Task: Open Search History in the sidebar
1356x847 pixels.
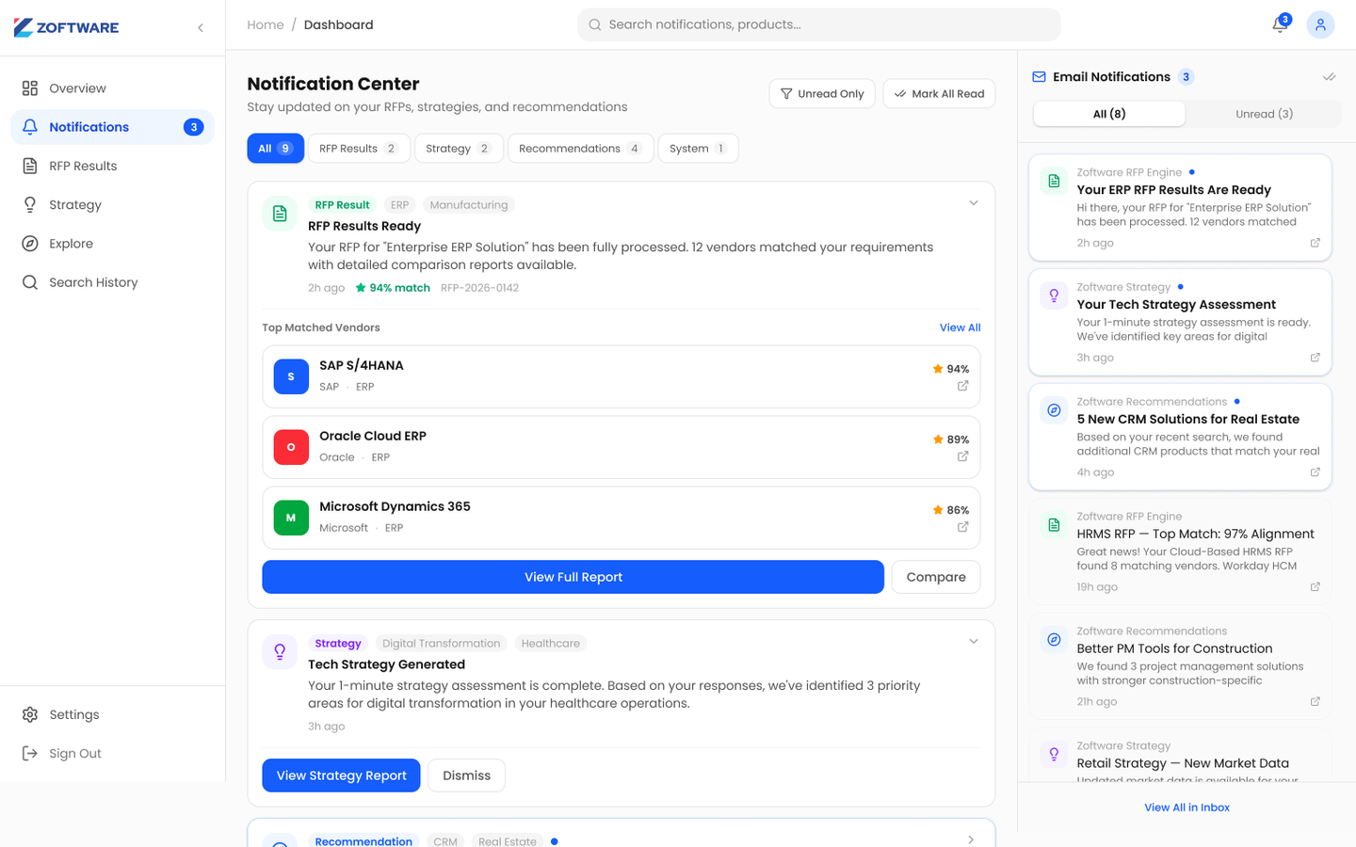Action: click(112, 282)
